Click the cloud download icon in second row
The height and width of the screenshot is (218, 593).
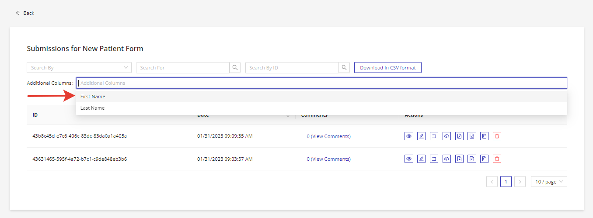(446, 159)
